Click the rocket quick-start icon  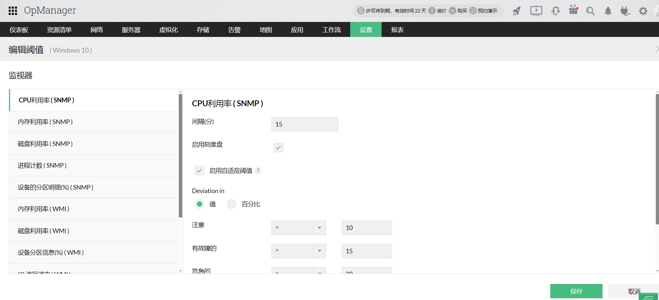(516, 11)
